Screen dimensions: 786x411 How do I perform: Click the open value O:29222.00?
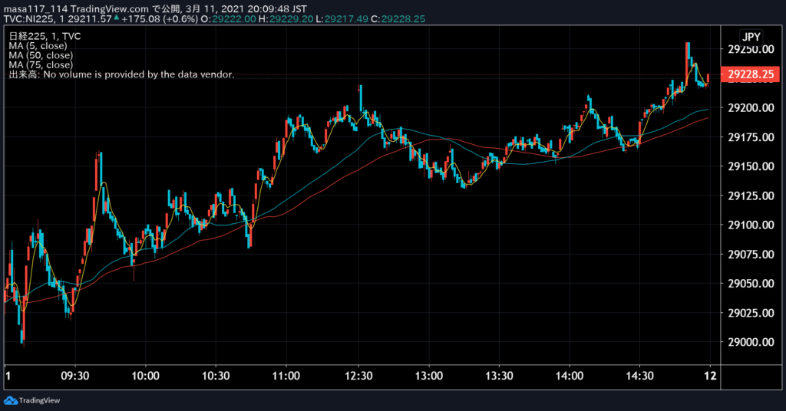tap(229, 19)
